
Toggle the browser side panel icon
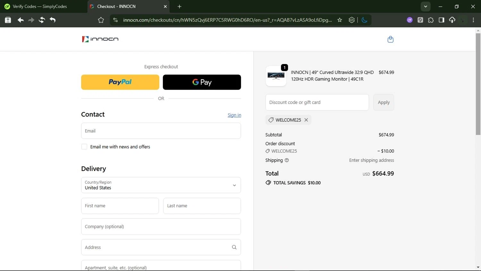point(441,20)
